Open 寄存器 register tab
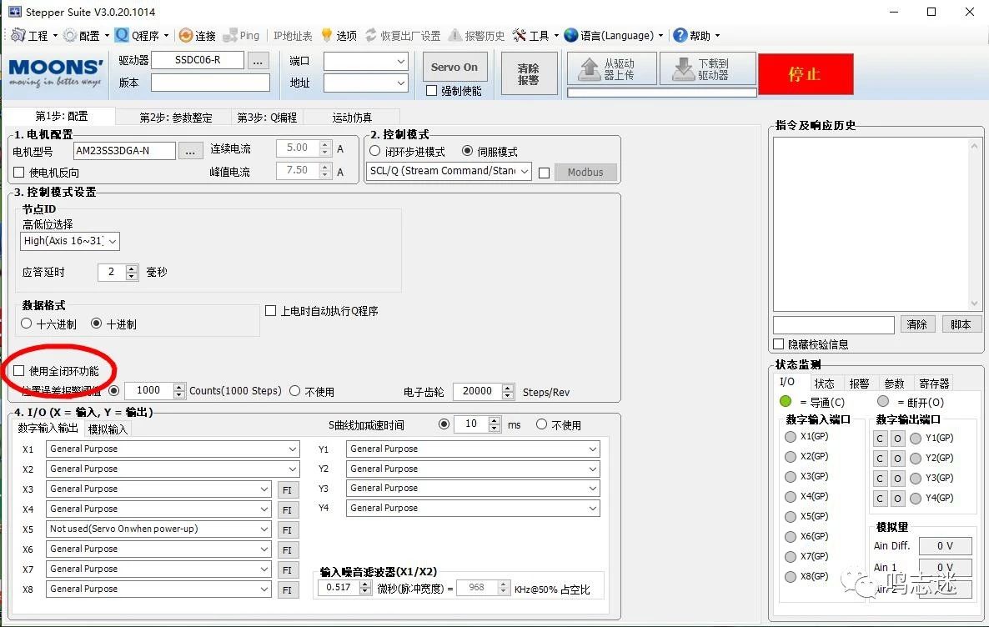The width and height of the screenshot is (989, 627). (934, 384)
